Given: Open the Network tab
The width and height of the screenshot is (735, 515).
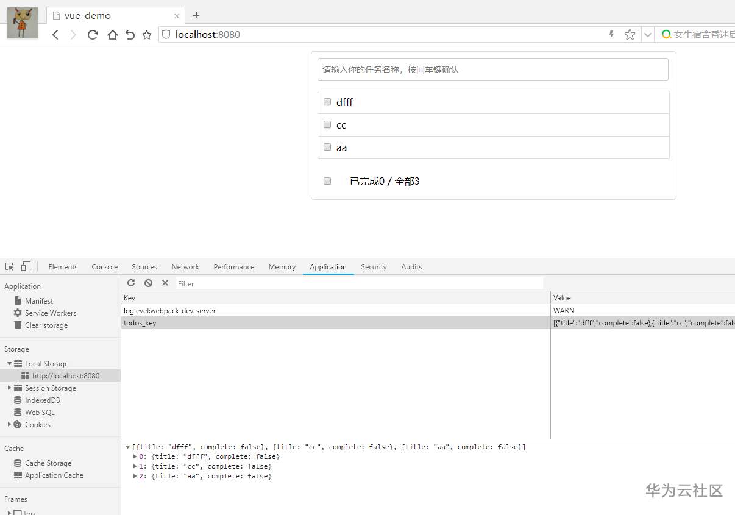Looking at the screenshot, I should (185, 267).
